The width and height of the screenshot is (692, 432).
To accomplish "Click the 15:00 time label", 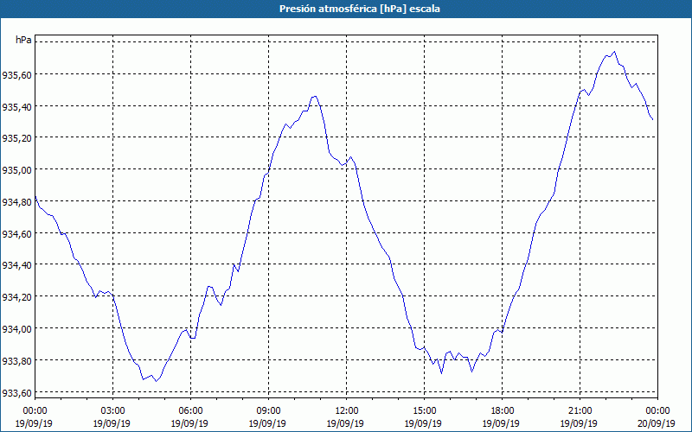I will coord(424,411).
